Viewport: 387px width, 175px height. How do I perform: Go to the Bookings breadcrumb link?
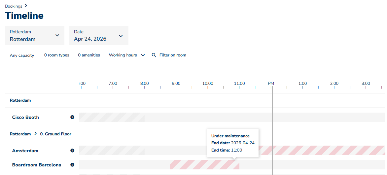(14, 6)
